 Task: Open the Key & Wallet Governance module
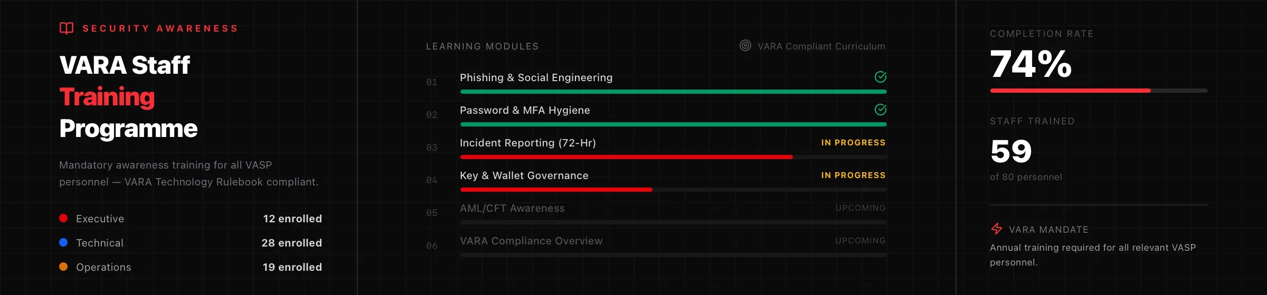524,175
